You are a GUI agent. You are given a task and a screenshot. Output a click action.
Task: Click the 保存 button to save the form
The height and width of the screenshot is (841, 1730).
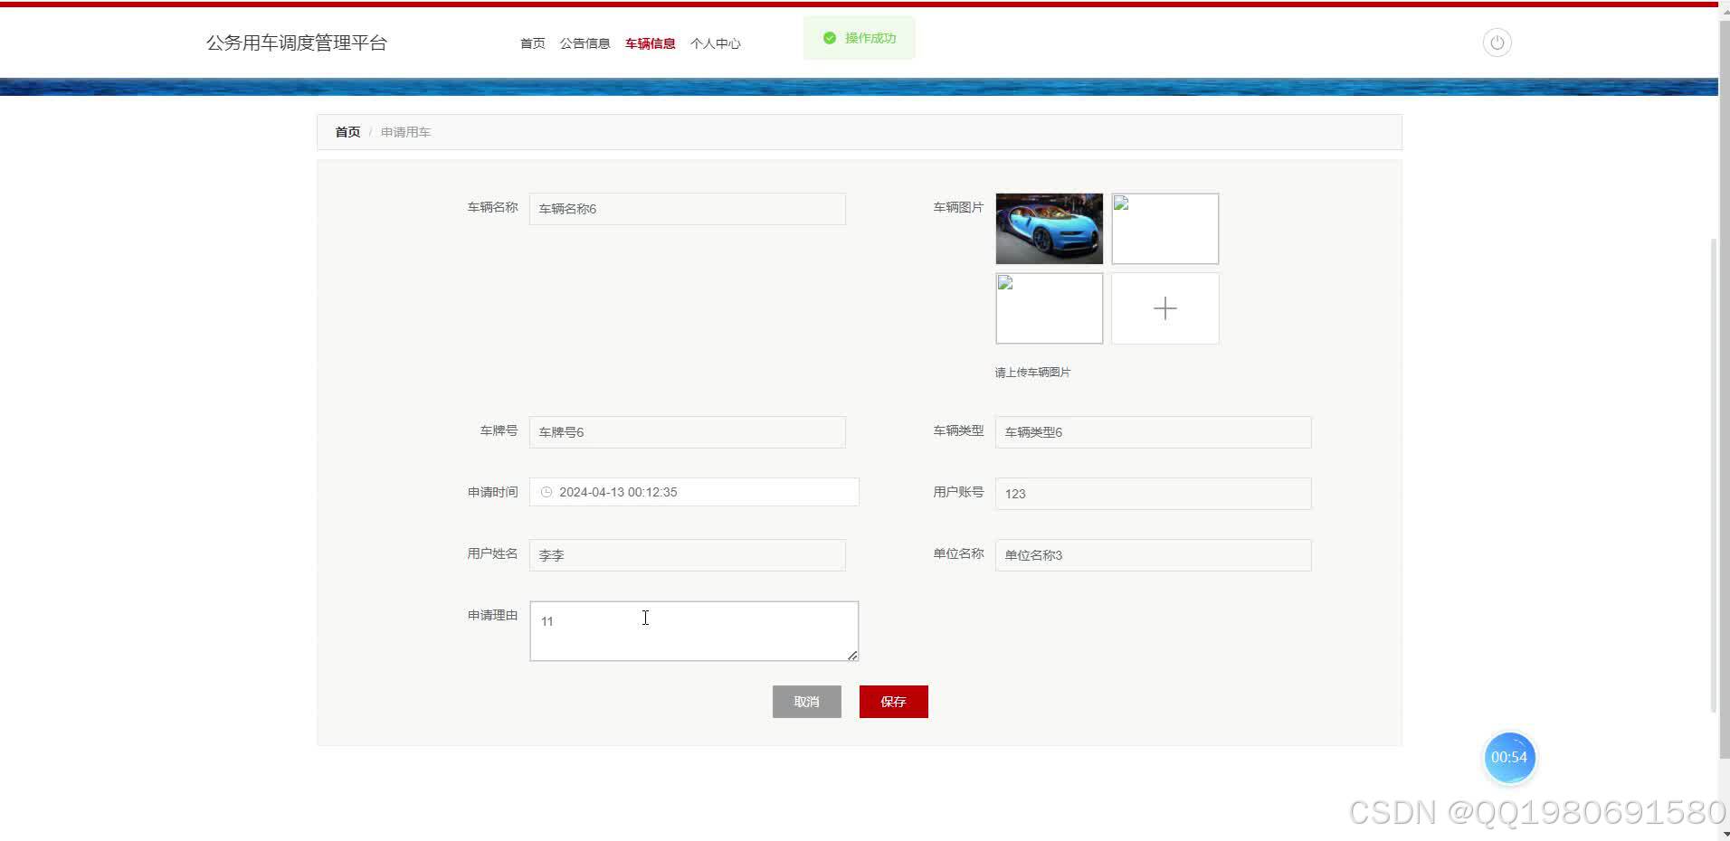tap(893, 701)
